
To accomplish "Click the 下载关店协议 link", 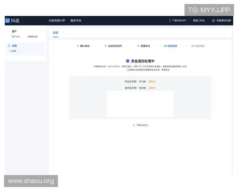I will coord(142,125).
